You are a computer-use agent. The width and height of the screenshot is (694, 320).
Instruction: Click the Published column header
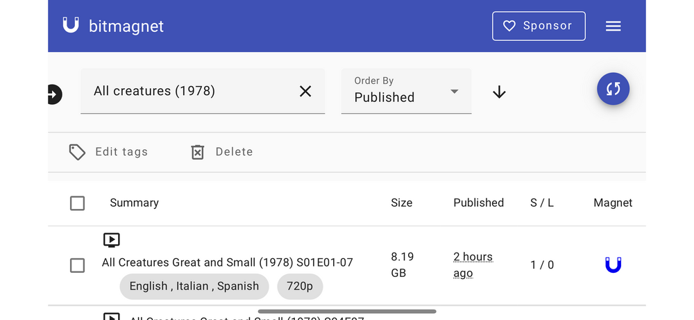[x=478, y=203]
